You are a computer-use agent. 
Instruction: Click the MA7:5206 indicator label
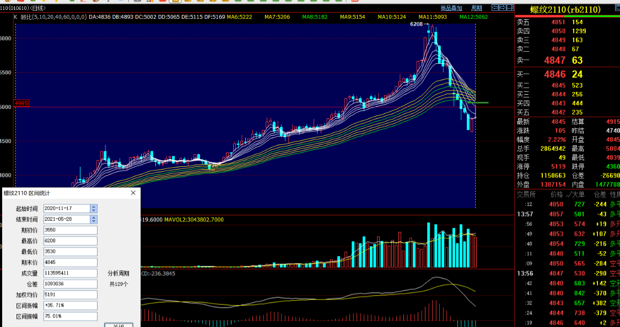(x=277, y=17)
